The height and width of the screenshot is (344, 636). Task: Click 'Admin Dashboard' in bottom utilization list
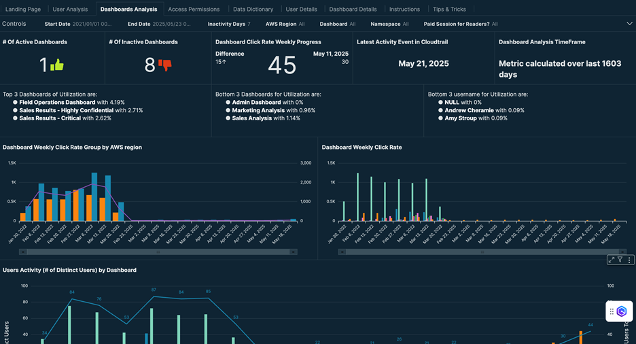[256, 102]
